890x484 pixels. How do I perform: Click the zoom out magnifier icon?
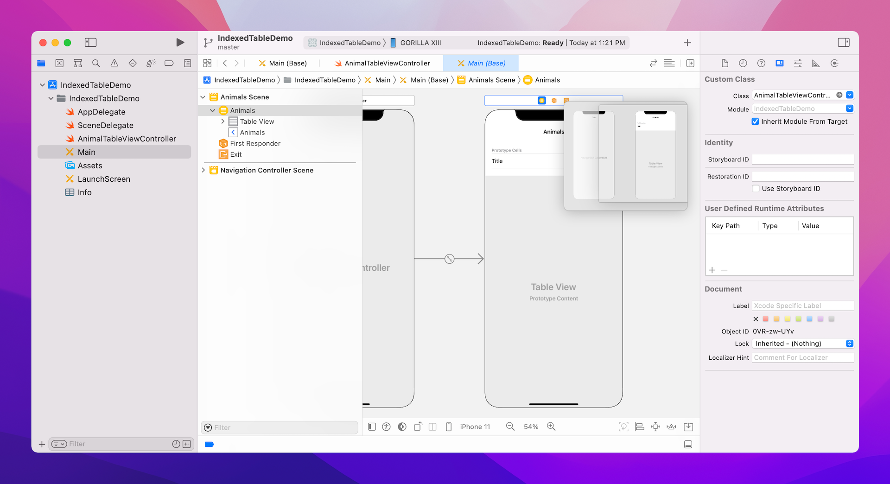point(510,427)
